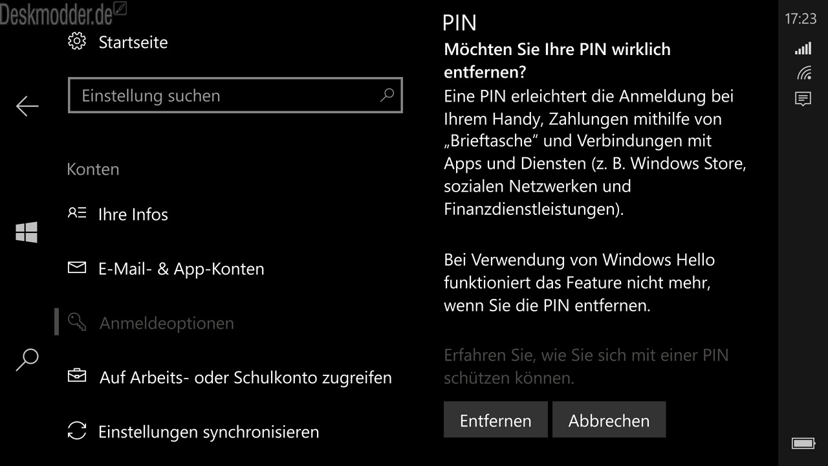Confirm PIN removal with Entfernen button
The image size is (828, 466).
496,420
